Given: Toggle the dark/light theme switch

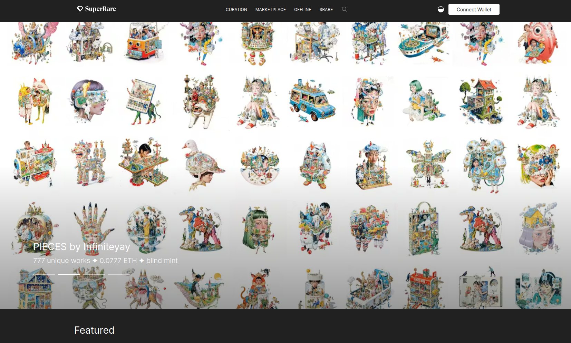Looking at the screenshot, I should point(441,9).
